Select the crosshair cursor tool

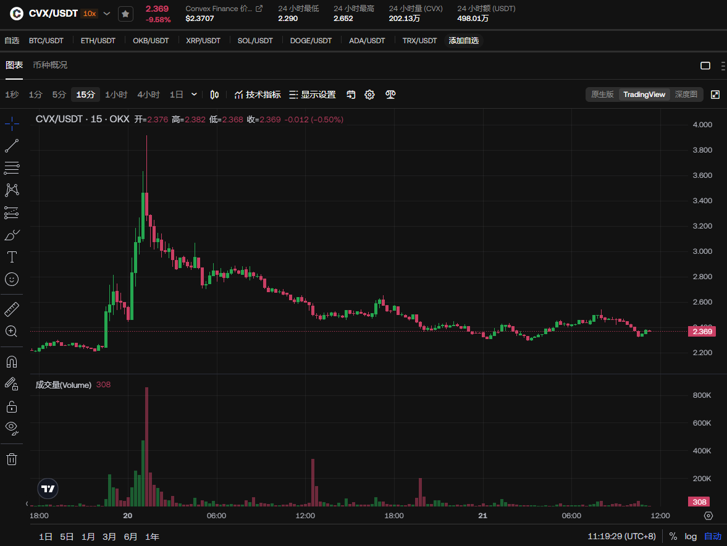tap(12, 124)
